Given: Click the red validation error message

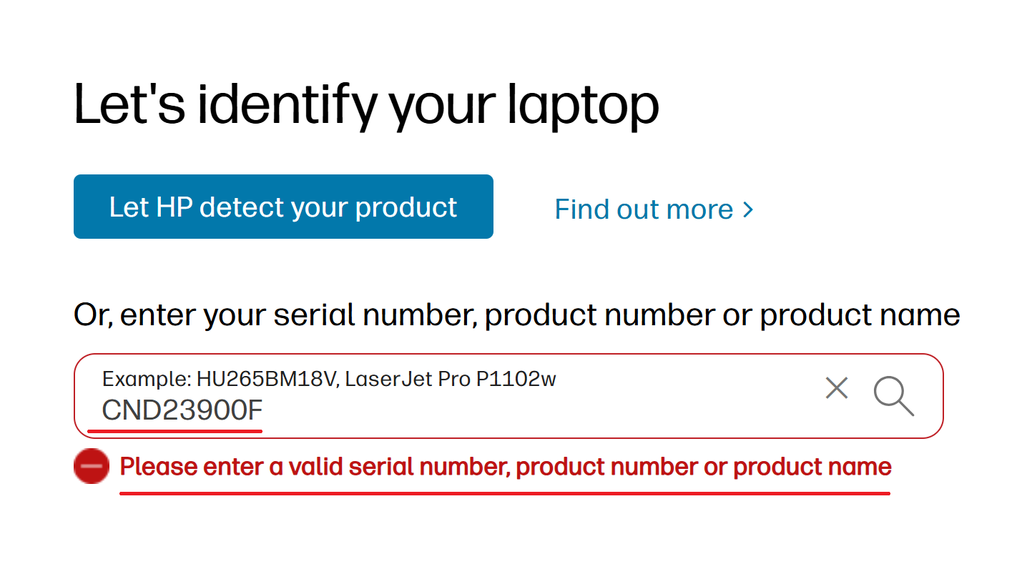Looking at the screenshot, I should click(x=505, y=467).
